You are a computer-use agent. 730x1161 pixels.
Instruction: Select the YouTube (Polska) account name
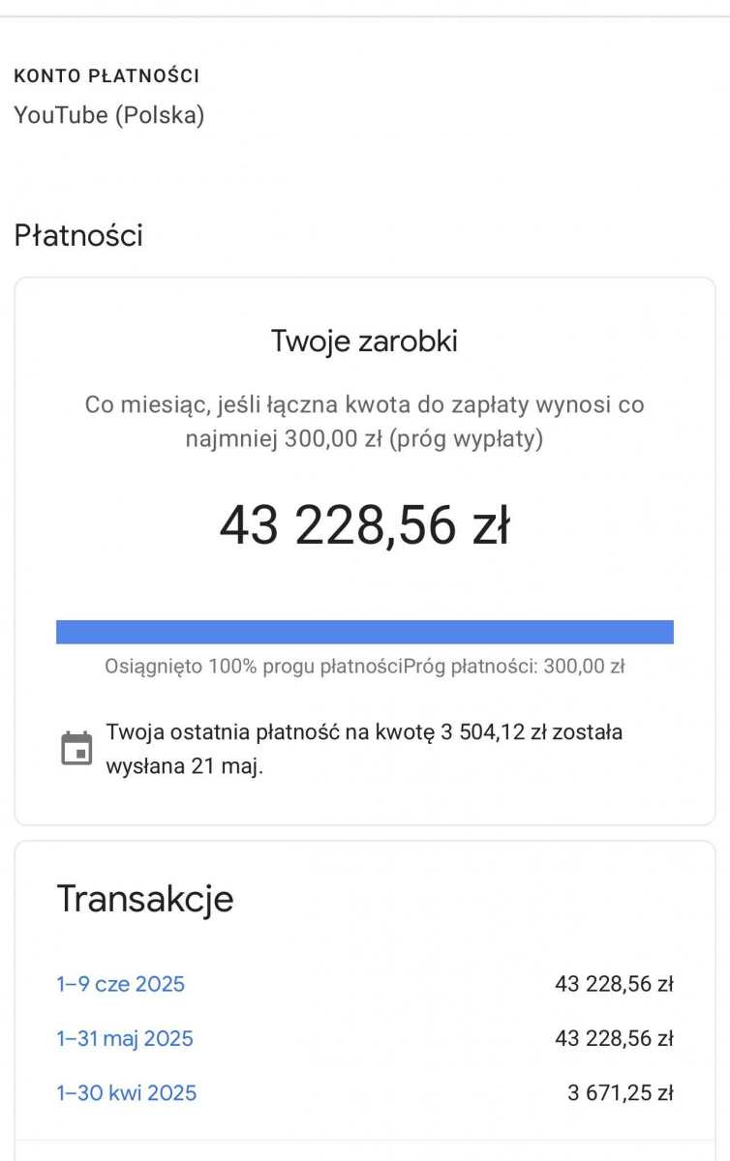pyautogui.click(x=108, y=115)
